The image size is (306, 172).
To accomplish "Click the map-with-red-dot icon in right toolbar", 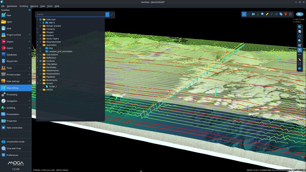I will point(300,45).
